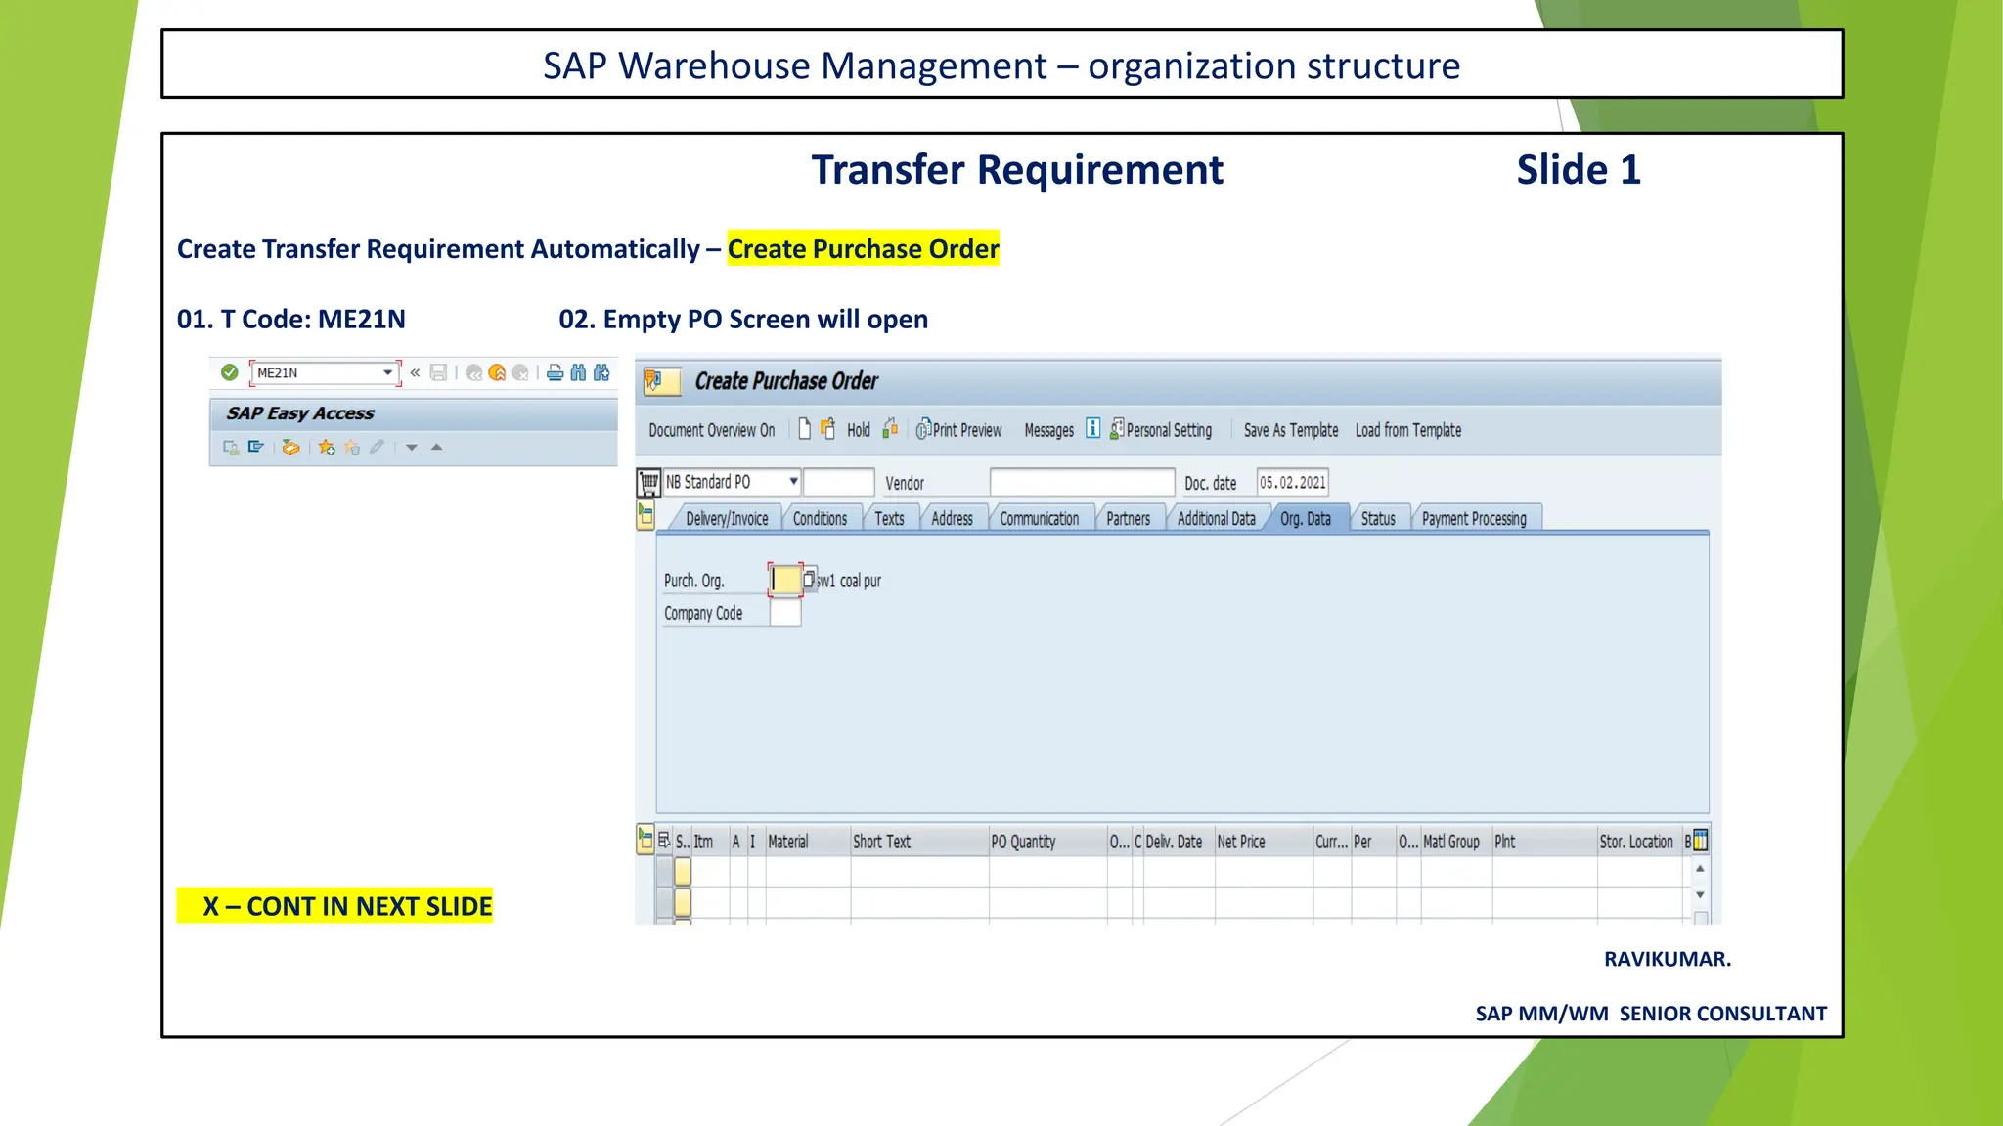The image size is (2003, 1126).
Task: Switch to the Payment Processing tab
Action: (x=1474, y=519)
